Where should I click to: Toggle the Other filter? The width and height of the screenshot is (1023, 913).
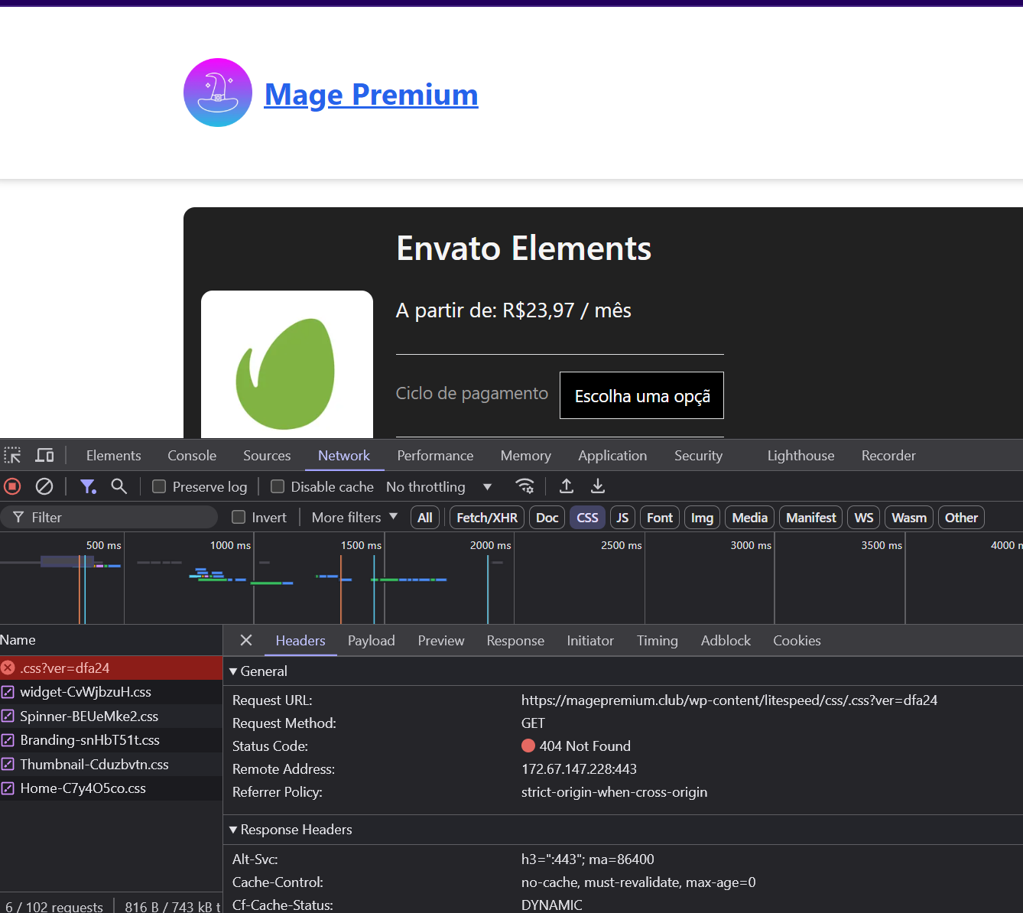click(x=961, y=518)
